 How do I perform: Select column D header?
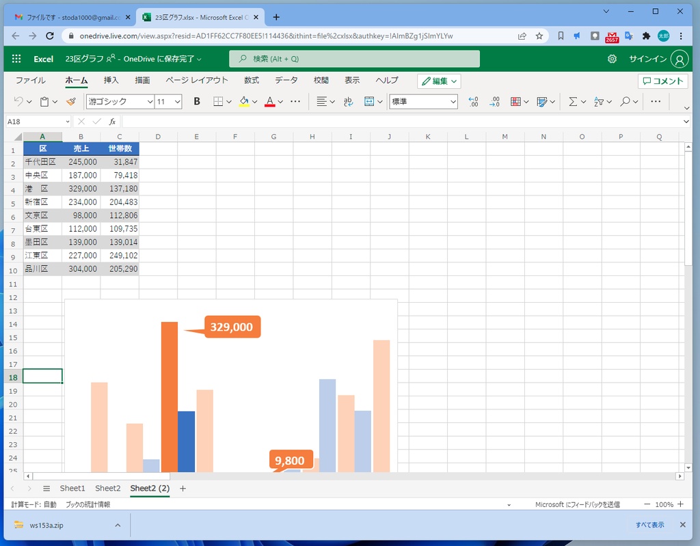[x=158, y=137]
